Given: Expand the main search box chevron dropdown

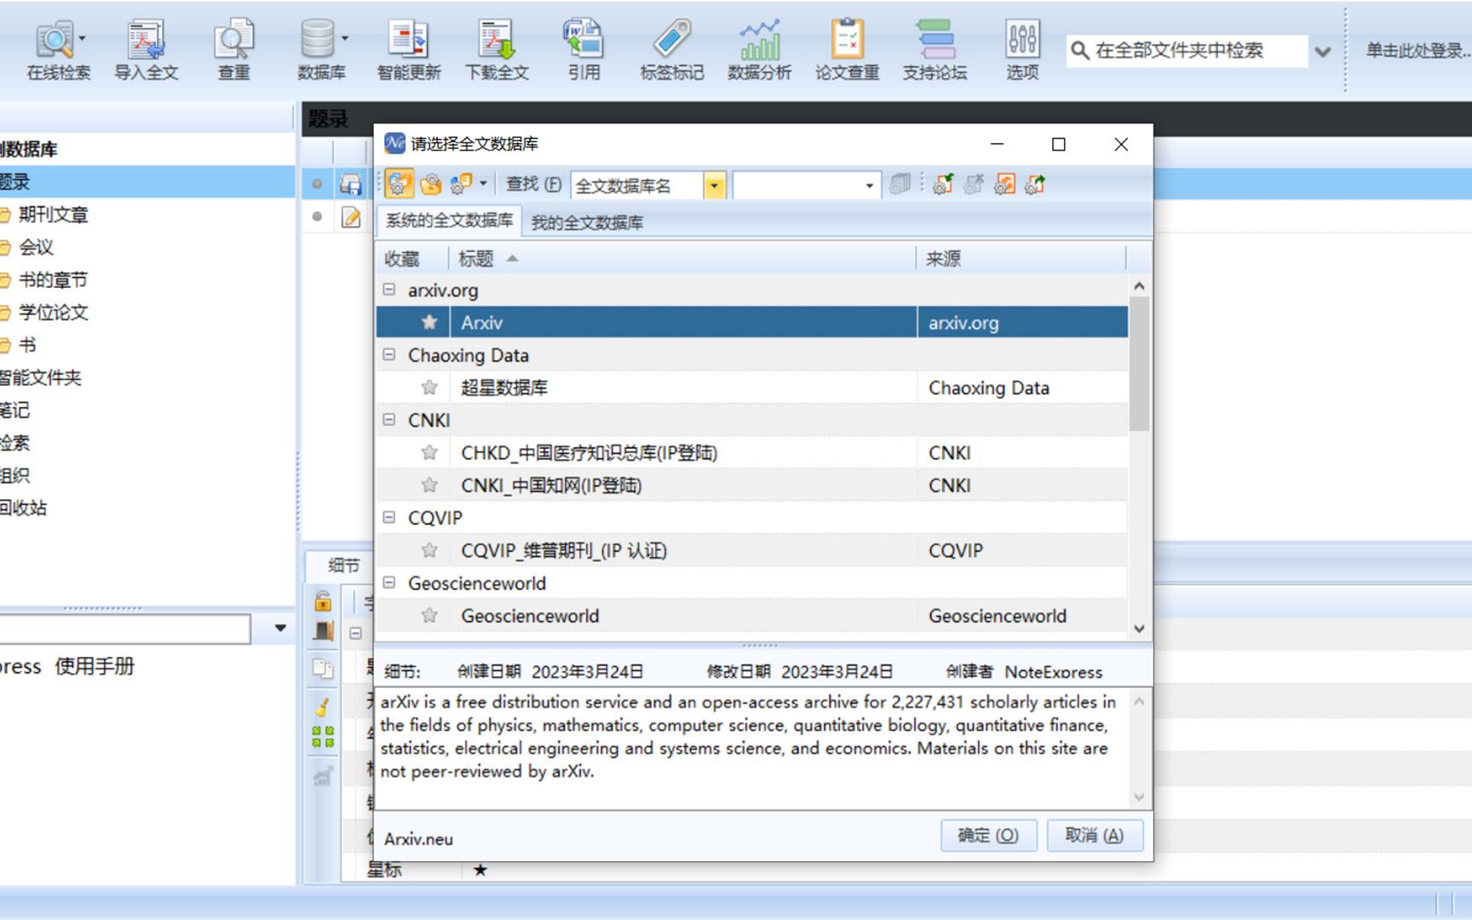Looking at the screenshot, I should (x=1322, y=51).
